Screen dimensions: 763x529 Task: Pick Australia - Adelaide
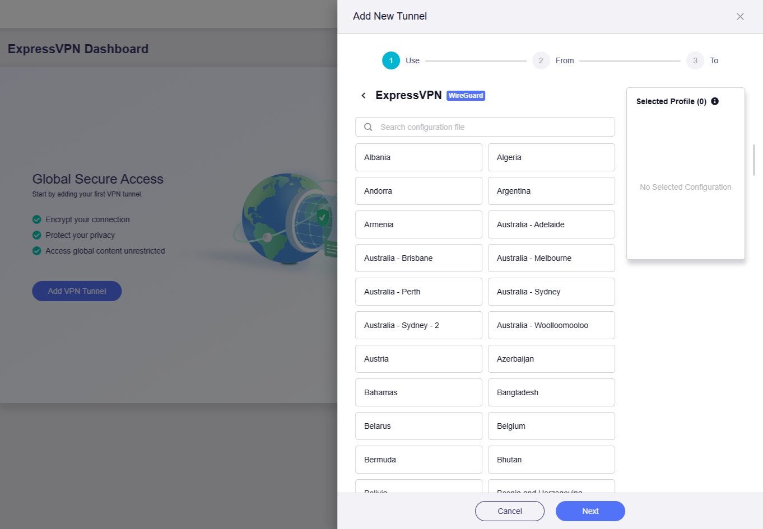(x=551, y=224)
